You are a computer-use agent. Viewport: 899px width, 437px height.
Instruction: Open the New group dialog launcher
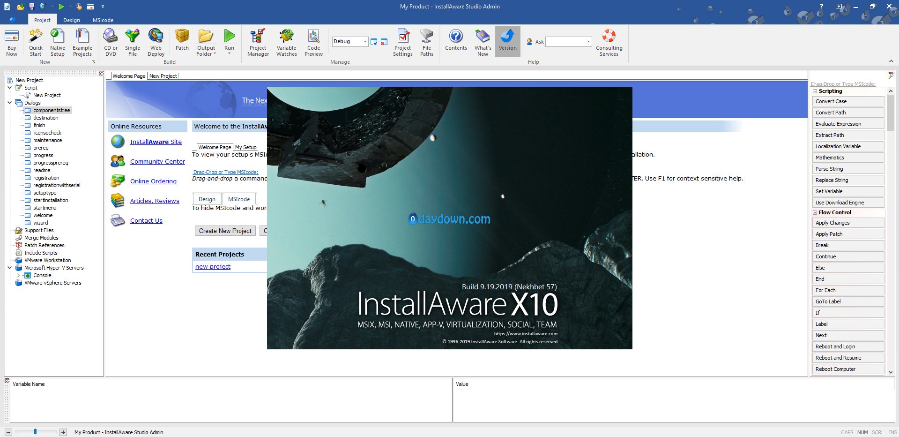(x=93, y=62)
